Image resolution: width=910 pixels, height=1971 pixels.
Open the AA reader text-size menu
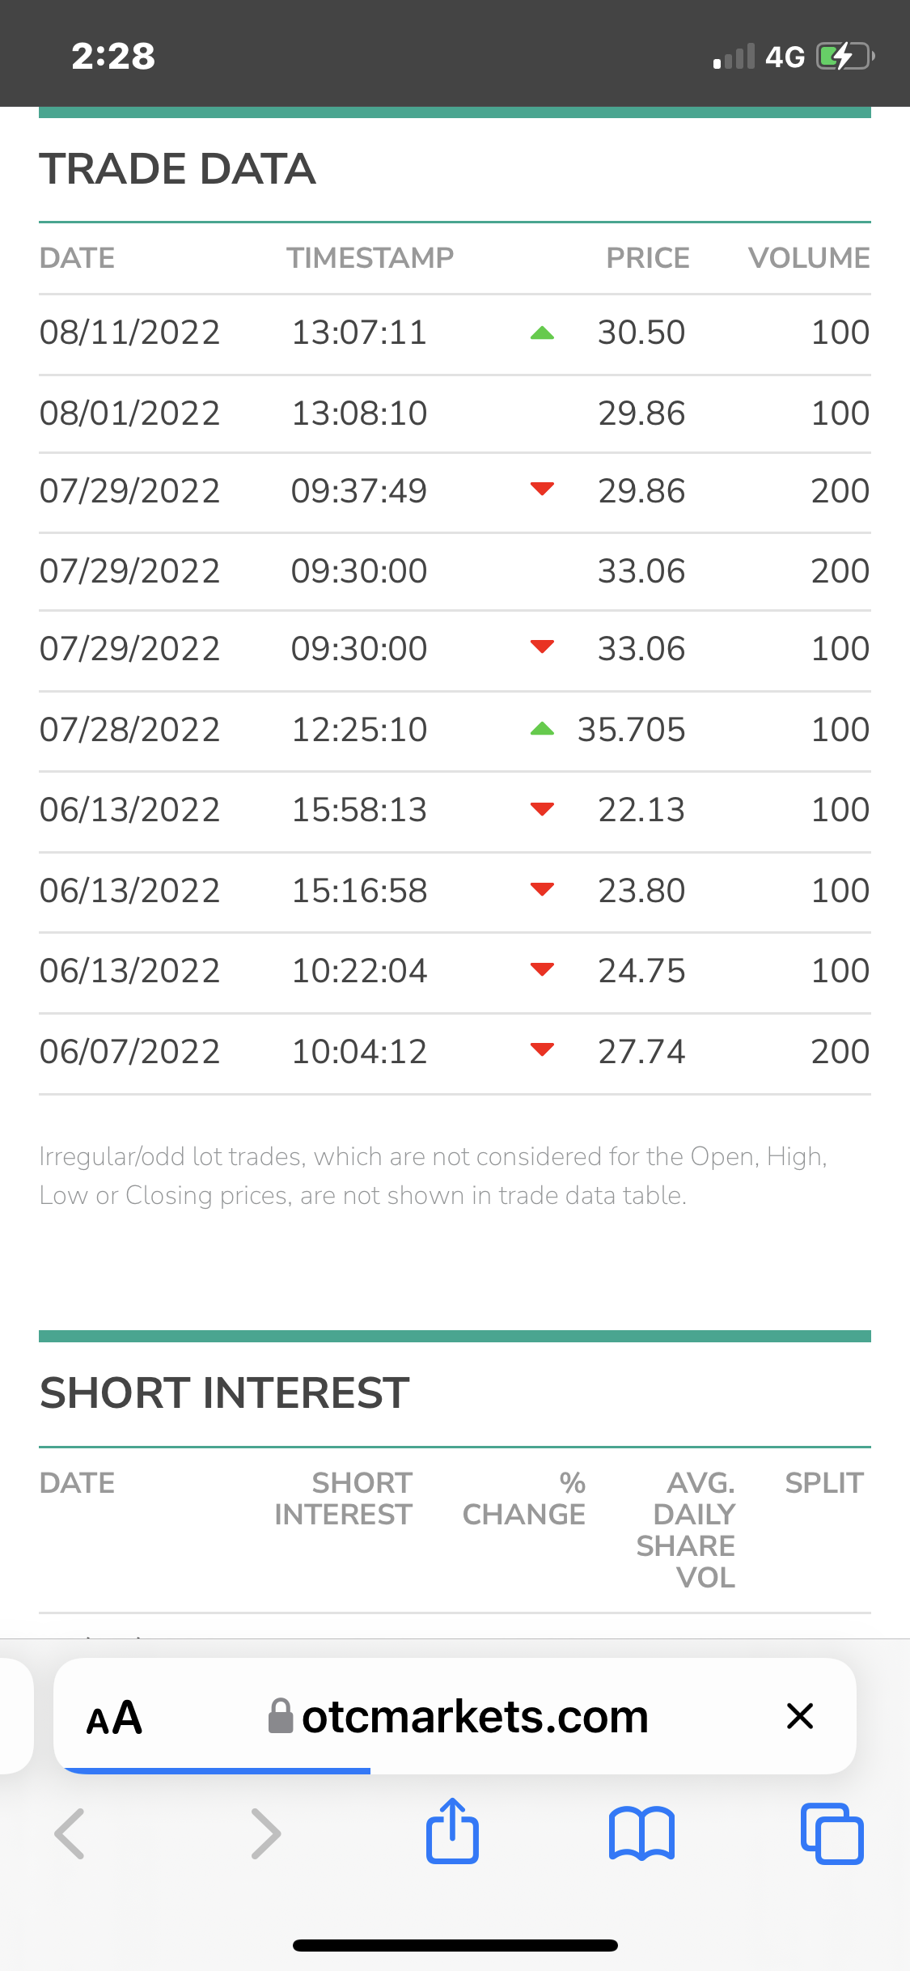[x=114, y=1717]
